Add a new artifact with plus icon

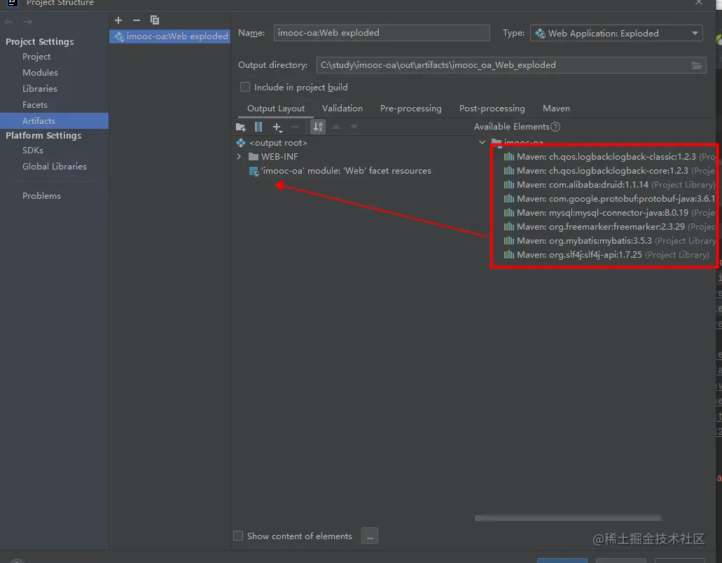click(118, 20)
